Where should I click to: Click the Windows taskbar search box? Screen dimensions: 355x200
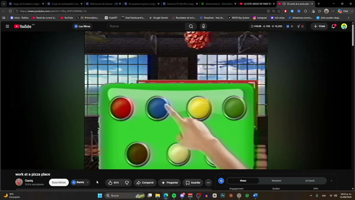[125, 196]
